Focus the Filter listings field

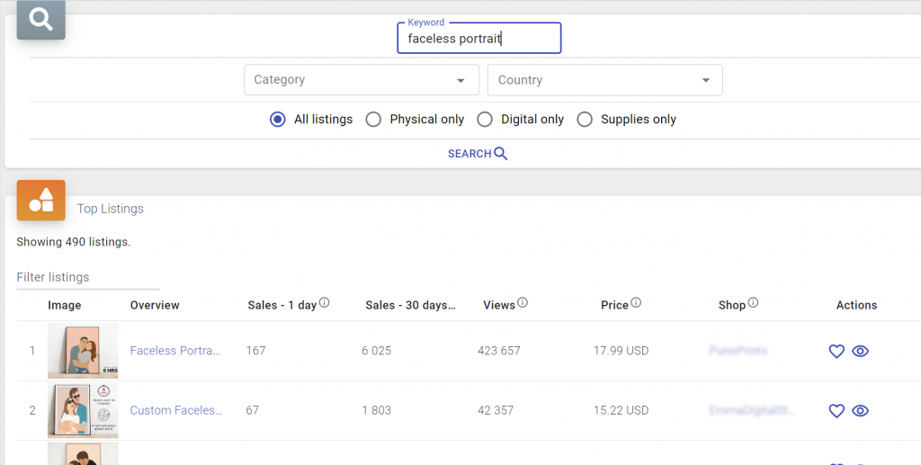pos(87,277)
